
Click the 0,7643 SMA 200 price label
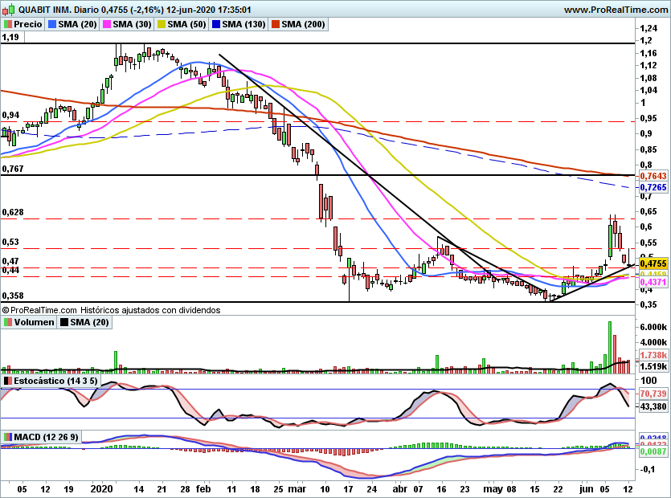click(653, 176)
